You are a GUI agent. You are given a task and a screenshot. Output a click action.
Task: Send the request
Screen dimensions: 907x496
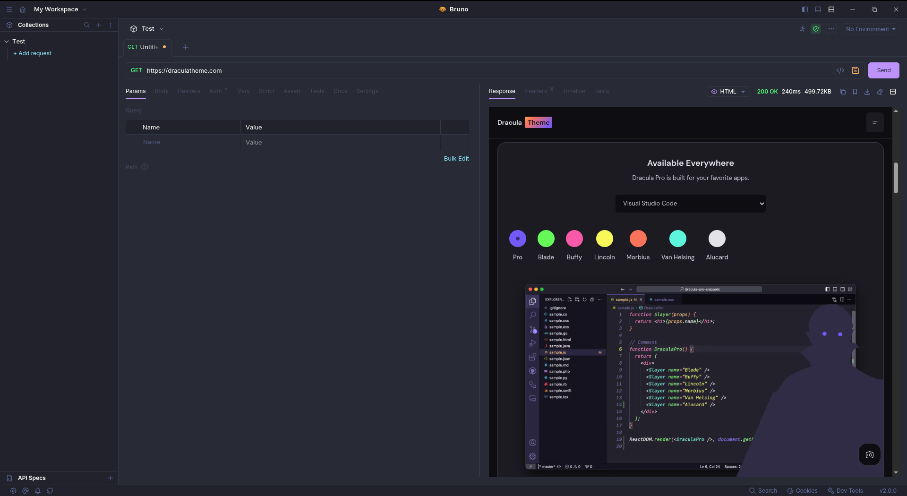(884, 70)
